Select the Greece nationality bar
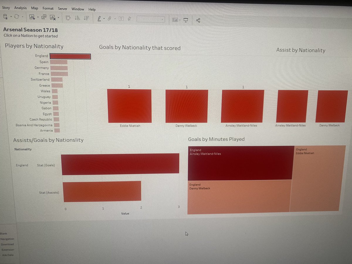 (x=57, y=85)
